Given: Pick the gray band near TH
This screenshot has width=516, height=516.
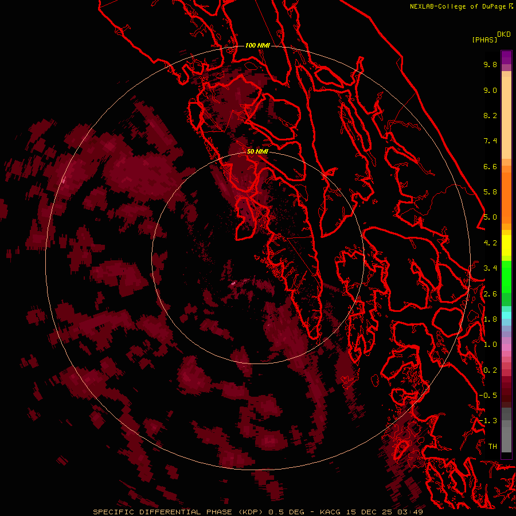Looking at the screenshot, I should point(506,439).
